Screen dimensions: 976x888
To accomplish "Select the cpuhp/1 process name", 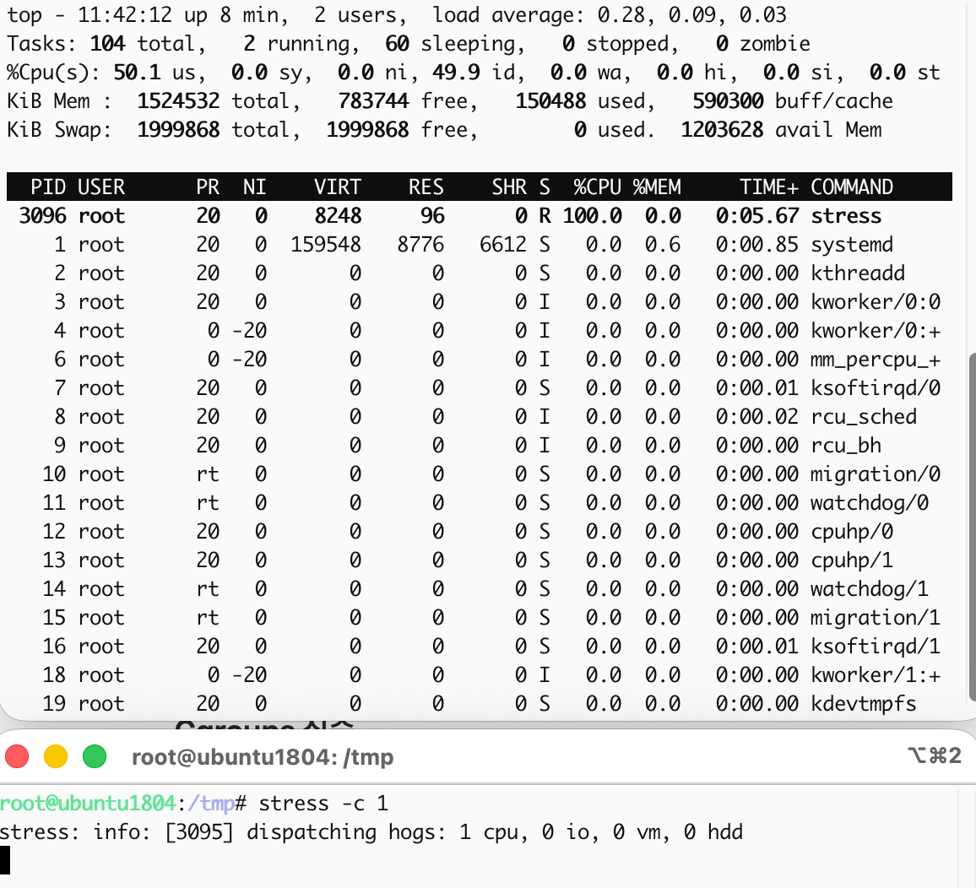I will click(x=852, y=560).
